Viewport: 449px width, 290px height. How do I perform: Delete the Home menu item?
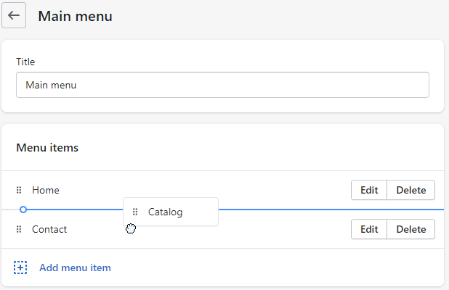click(411, 190)
